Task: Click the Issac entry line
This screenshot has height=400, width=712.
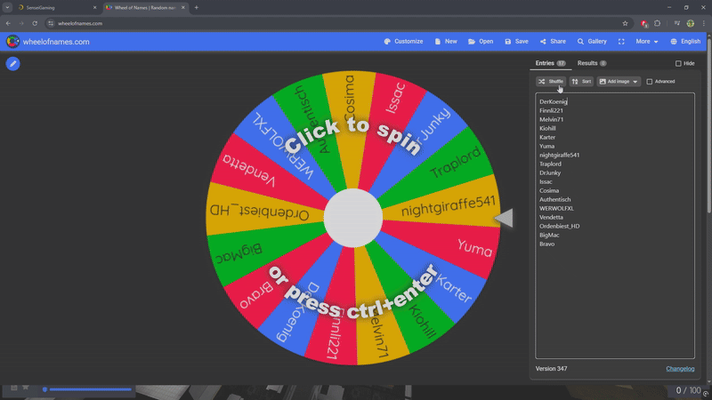Action: 546,181
